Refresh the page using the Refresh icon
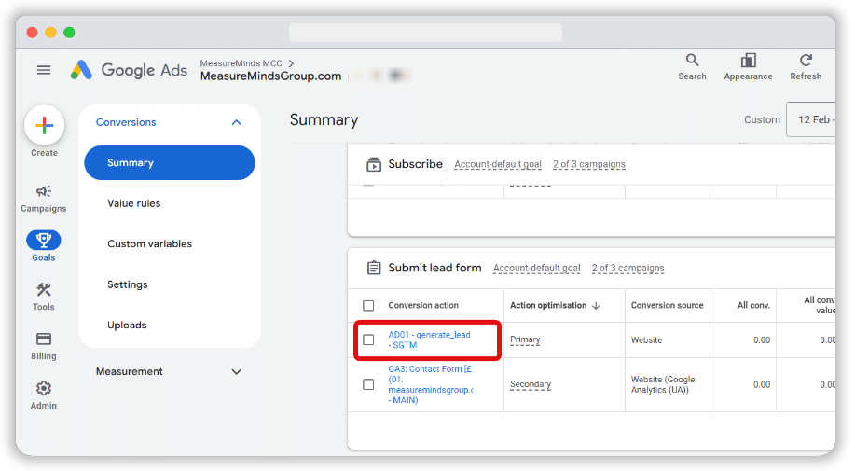The width and height of the screenshot is (855, 471). click(806, 67)
